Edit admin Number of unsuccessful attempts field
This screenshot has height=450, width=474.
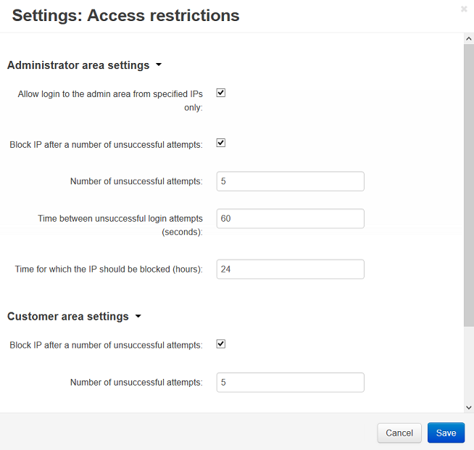tap(290, 181)
